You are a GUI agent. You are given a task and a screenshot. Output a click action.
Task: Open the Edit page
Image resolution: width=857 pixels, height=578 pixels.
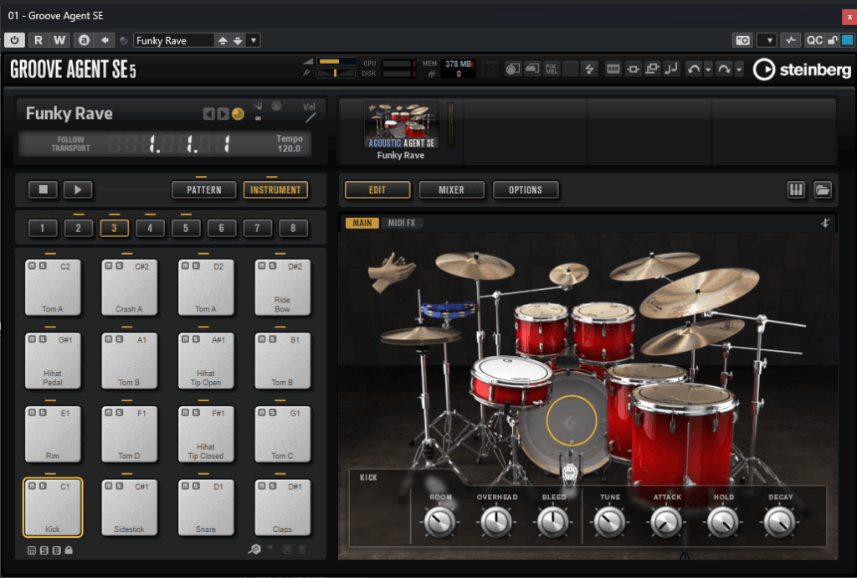pyautogui.click(x=377, y=190)
